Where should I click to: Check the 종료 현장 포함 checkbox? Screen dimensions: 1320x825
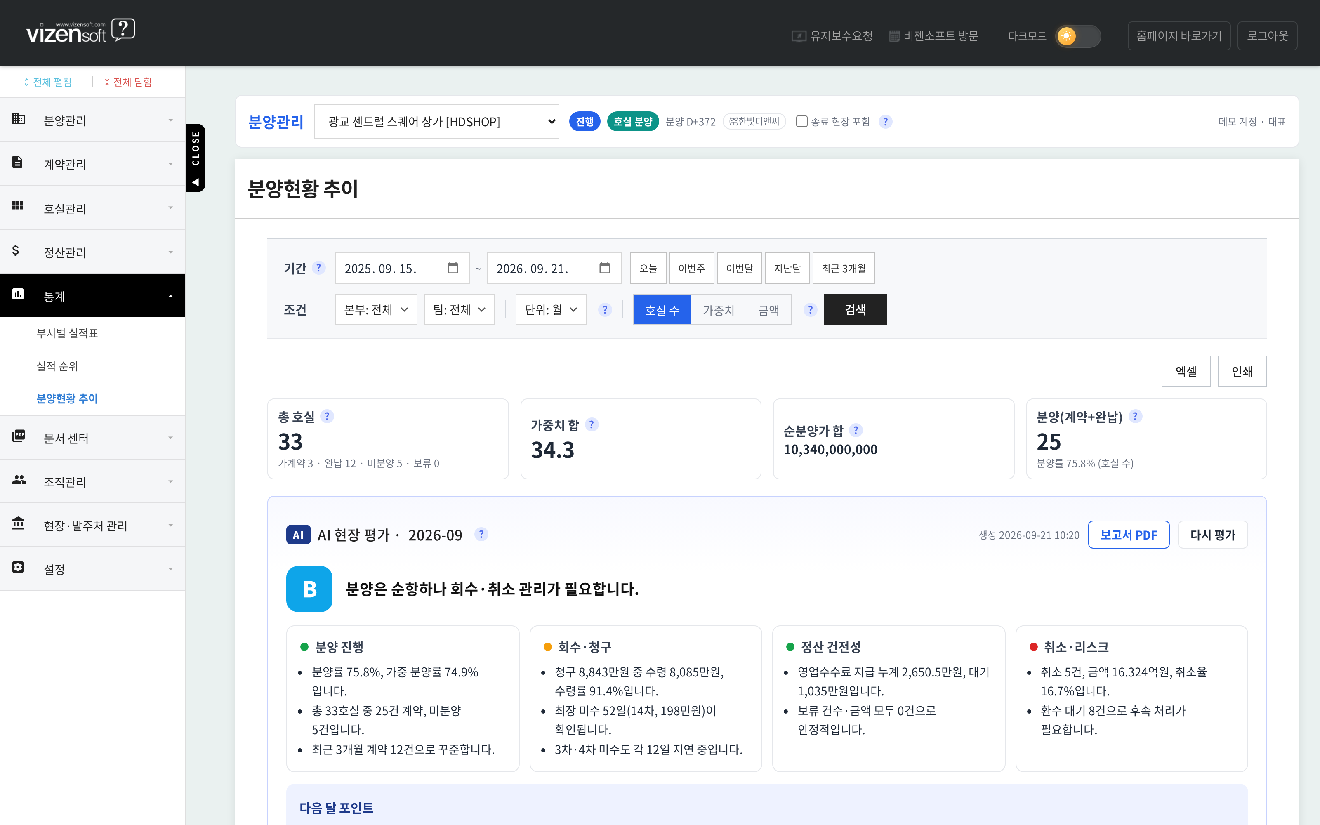coord(801,121)
